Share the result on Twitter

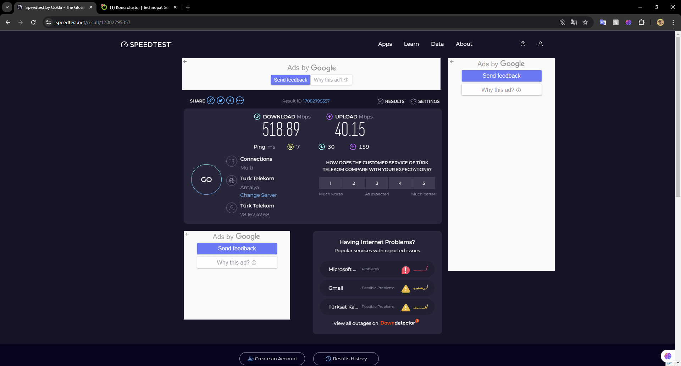point(221,101)
